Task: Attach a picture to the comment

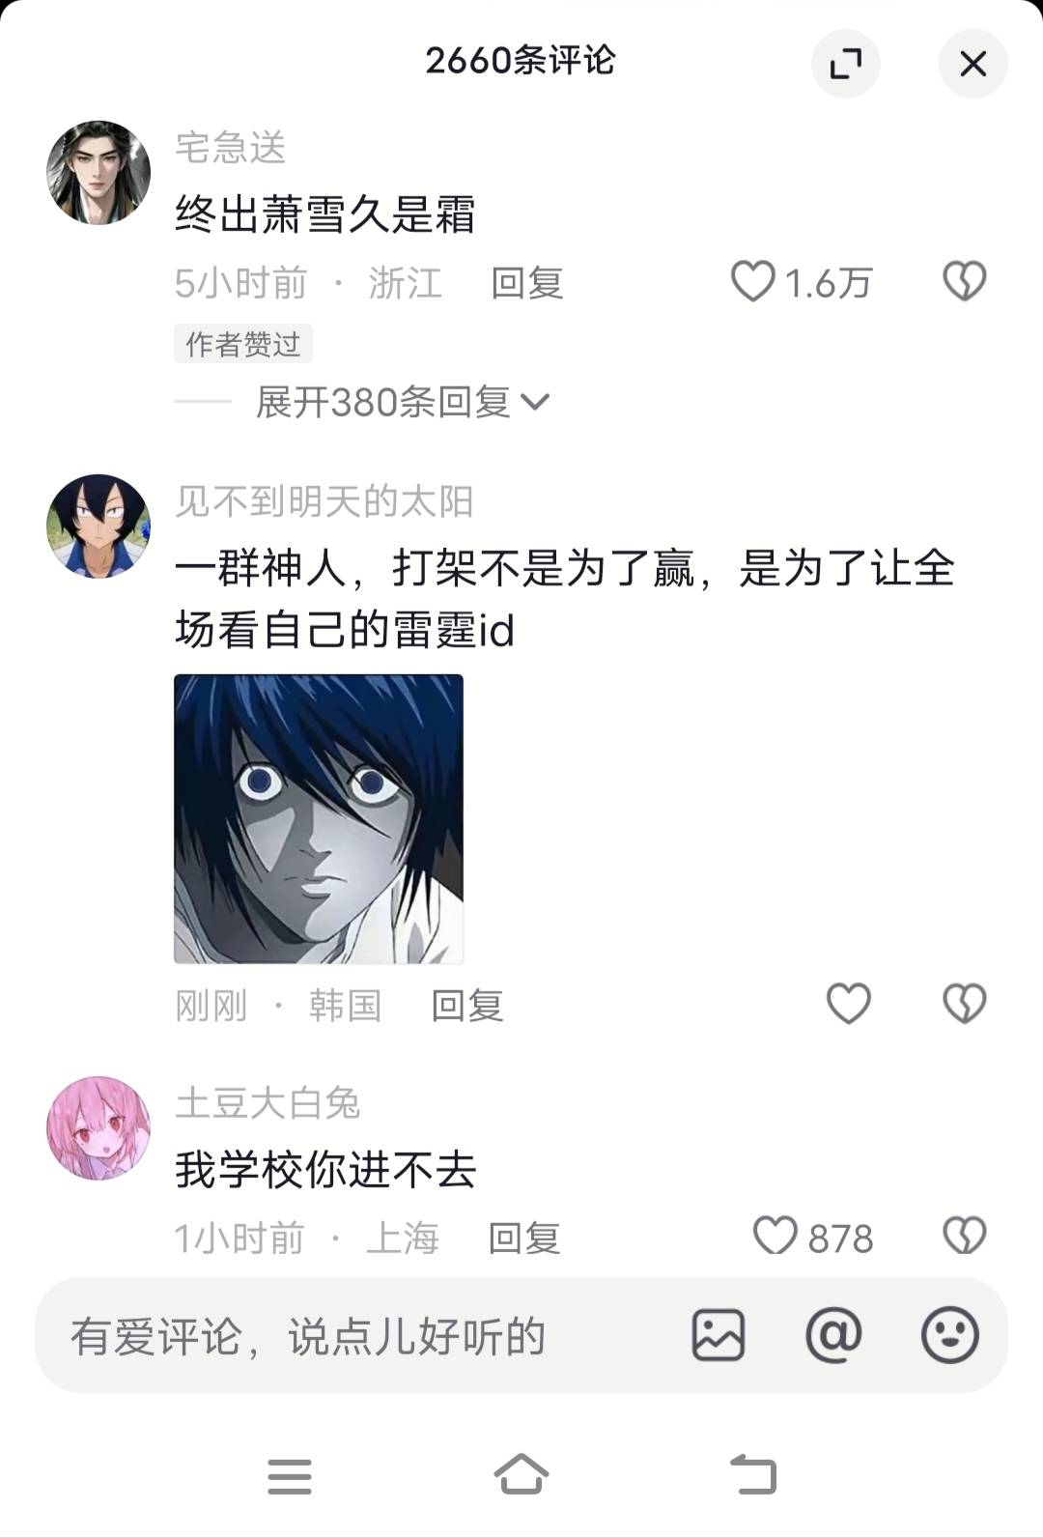Action: [x=719, y=1336]
